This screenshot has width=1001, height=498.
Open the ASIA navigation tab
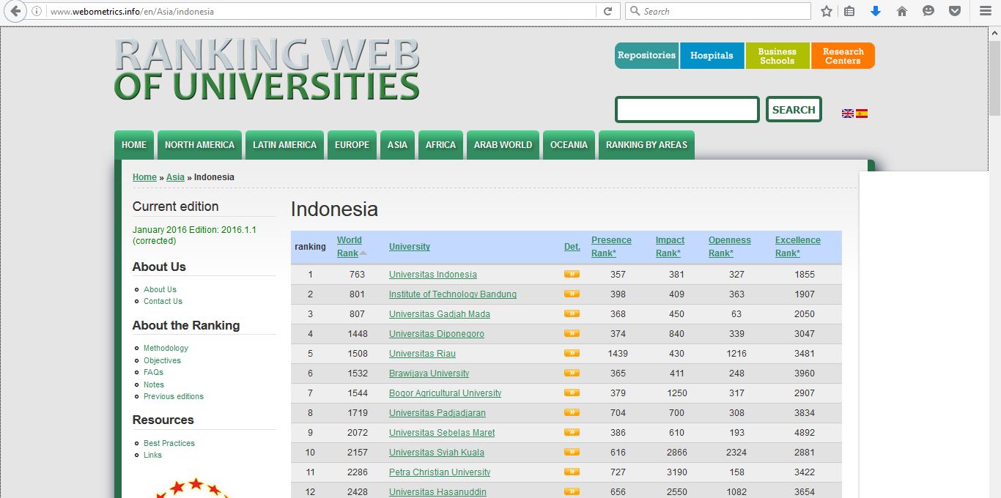pyautogui.click(x=397, y=145)
